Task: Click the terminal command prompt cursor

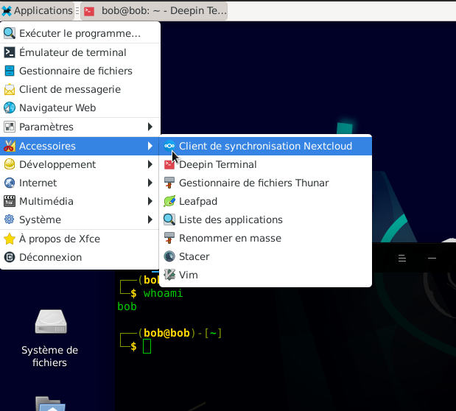Action: pyautogui.click(x=147, y=346)
